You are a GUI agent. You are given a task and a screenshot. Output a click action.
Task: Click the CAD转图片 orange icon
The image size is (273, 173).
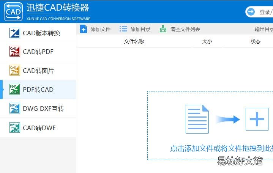(x=15, y=70)
